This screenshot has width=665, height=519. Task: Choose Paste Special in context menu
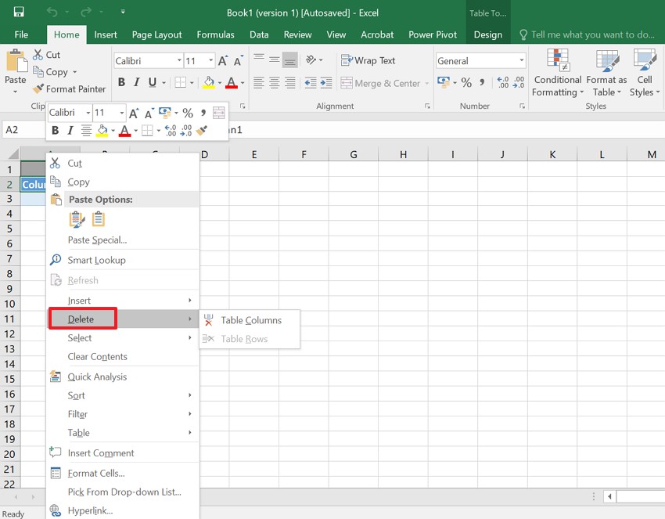[x=123, y=240]
